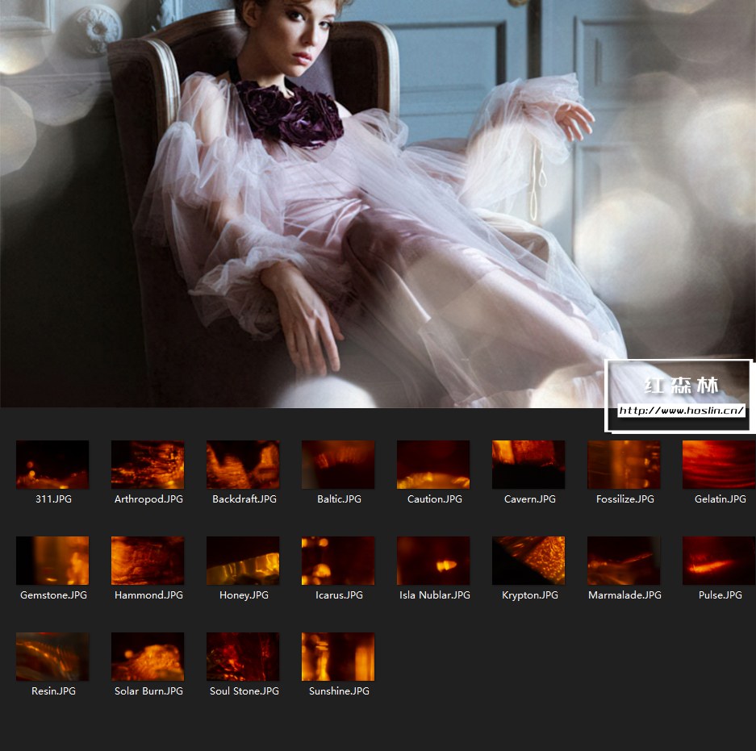
Task: Select the Gemstone.JPG file name
Action: [x=53, y=595]
